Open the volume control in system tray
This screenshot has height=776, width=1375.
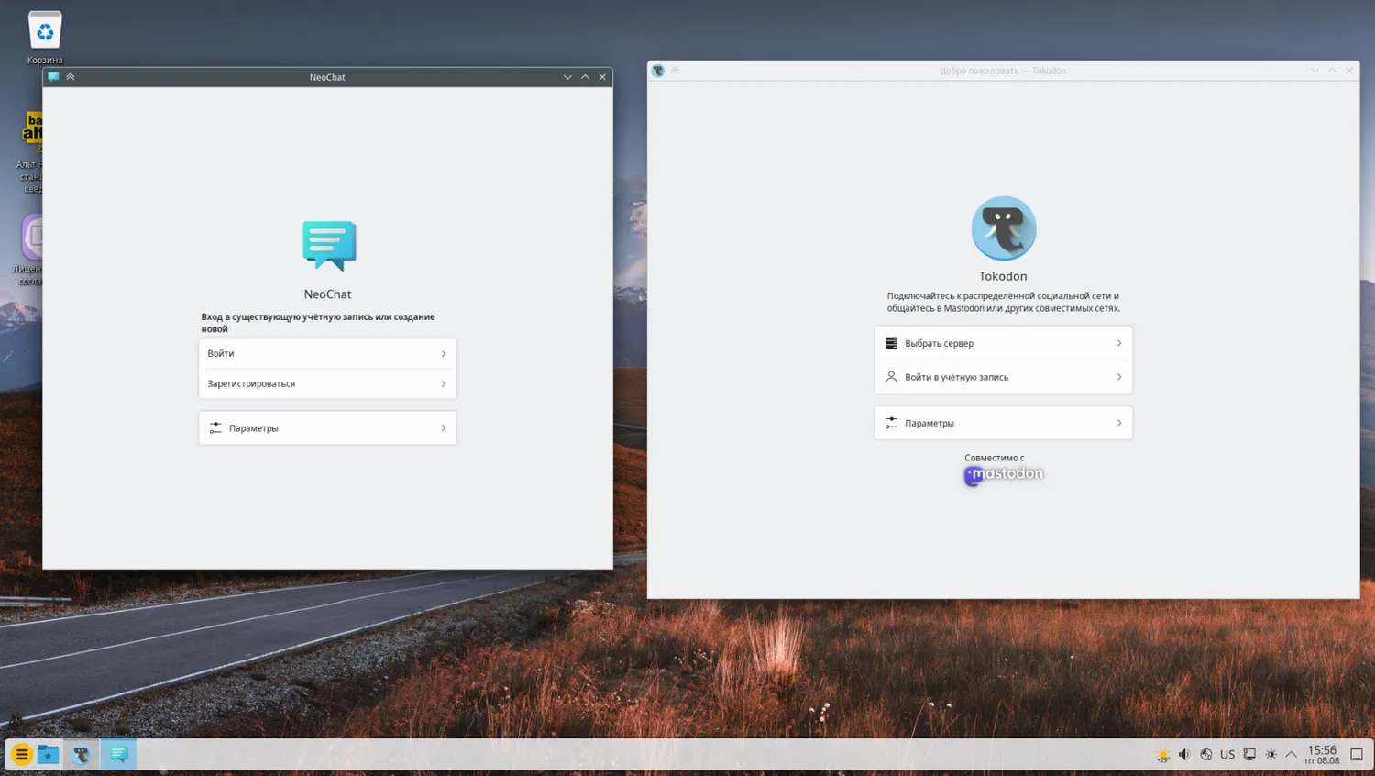coord(1184,755)
